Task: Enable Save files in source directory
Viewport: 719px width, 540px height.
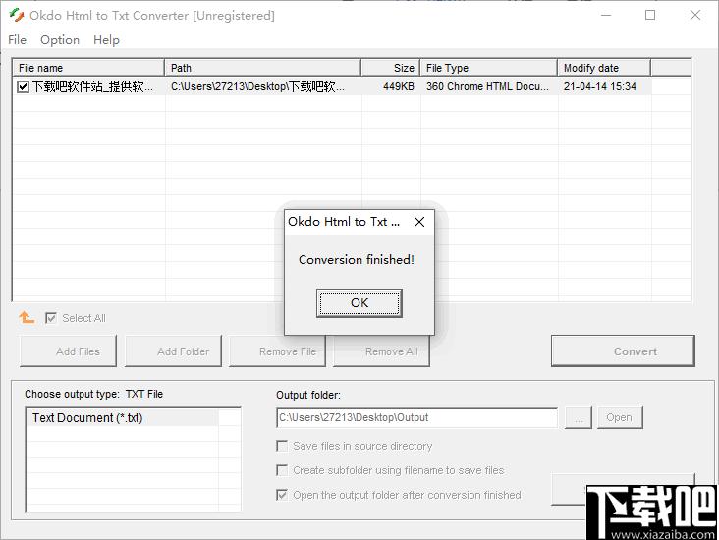Action: (x=282, y=446)
